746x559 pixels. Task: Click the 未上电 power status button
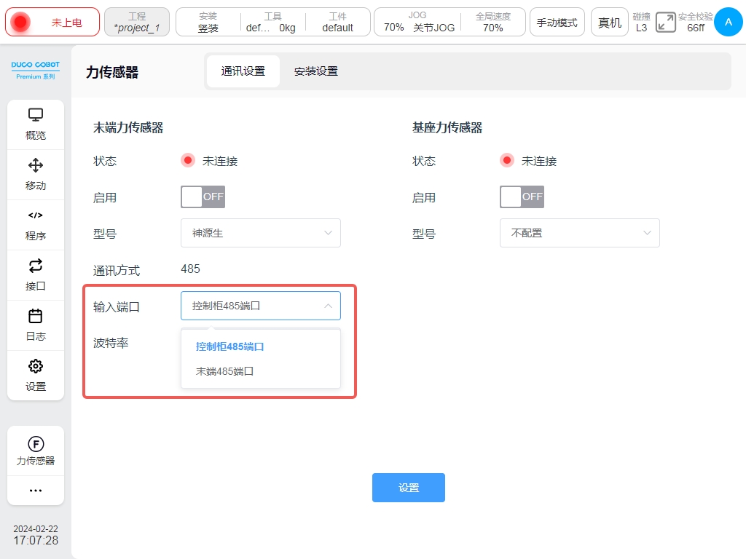[x=52, y=23]
